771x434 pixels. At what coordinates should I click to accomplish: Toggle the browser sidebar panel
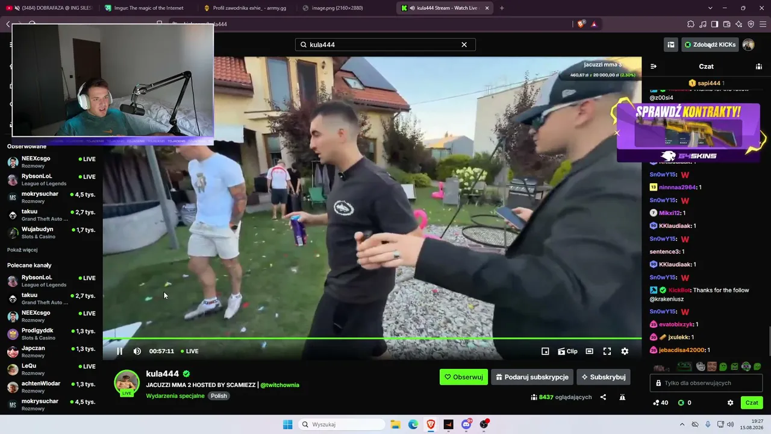click(x=715, y=24)
